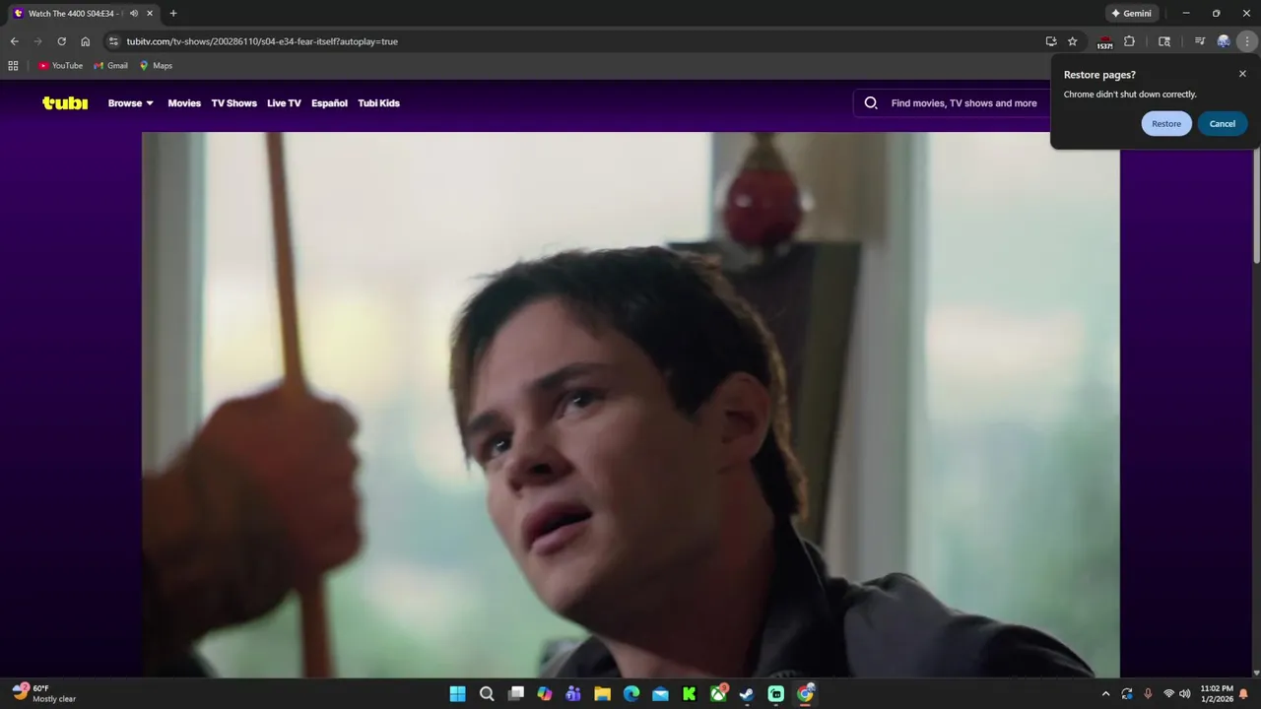
Task: Click the page search side panel icon
Action: 1164,41
